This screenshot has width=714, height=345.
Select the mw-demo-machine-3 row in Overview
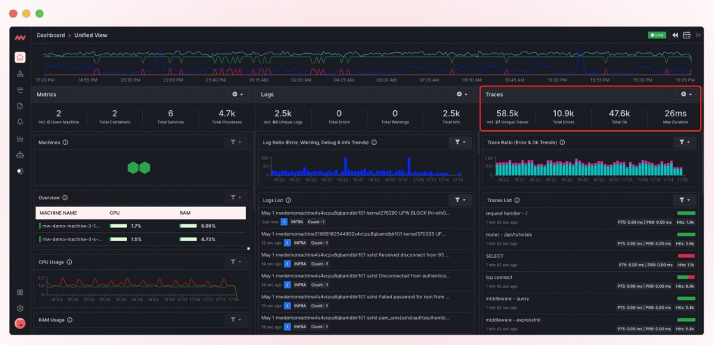click(70, 226)
